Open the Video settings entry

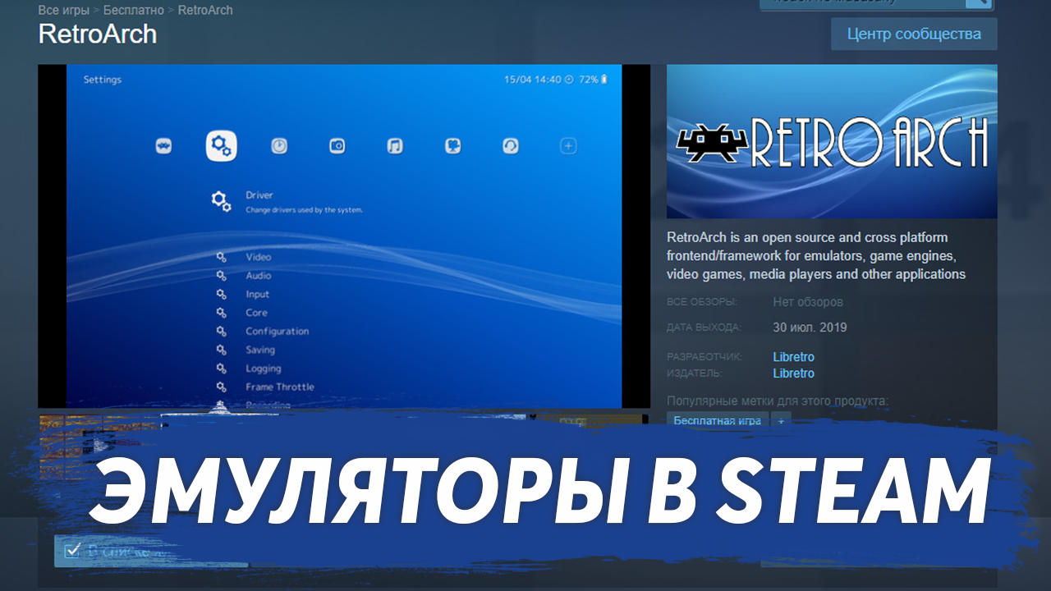click(258, 257)
